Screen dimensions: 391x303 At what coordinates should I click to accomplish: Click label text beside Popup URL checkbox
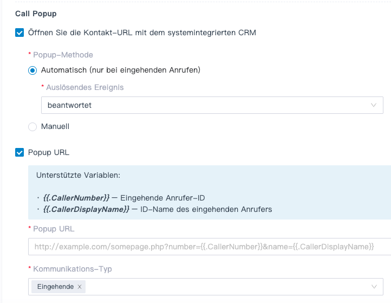(x=49, y=152)
